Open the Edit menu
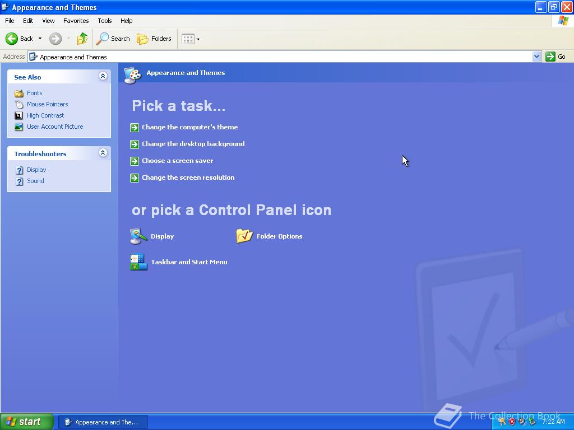The height and width of the screenshot is (430, 574). (x=28, y=21)
